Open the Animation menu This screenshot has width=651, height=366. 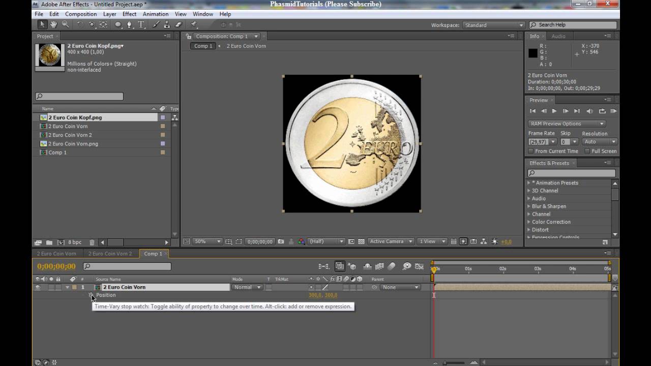155,14
